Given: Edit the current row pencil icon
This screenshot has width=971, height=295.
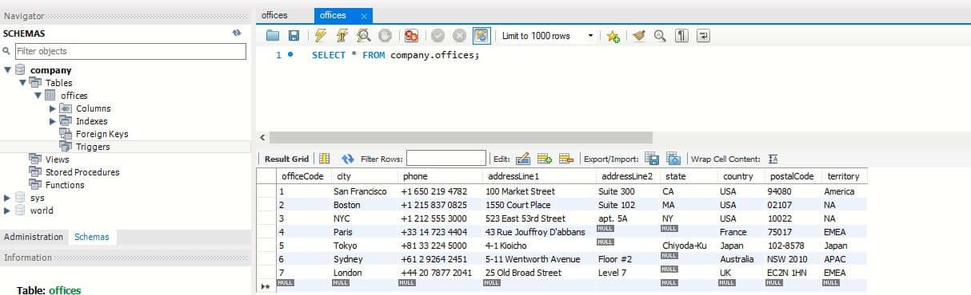Looking at the screenshot, I should 523,159.
